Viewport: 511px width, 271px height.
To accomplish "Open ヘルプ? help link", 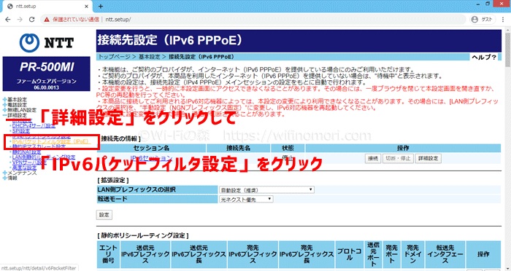I will tap(484, 58).
